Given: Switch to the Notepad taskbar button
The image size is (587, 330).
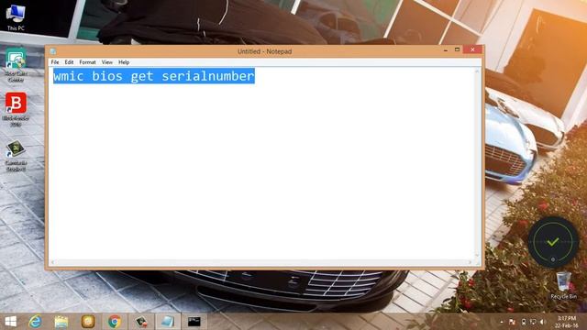Looking at the screenshot, I should [167, 322].
